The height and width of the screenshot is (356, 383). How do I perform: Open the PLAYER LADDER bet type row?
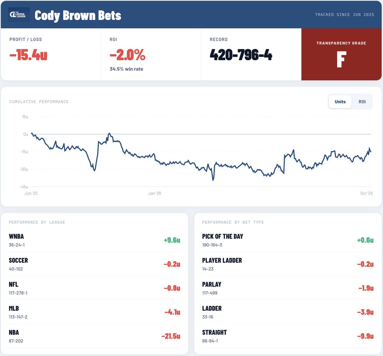[x=288, y=264]
